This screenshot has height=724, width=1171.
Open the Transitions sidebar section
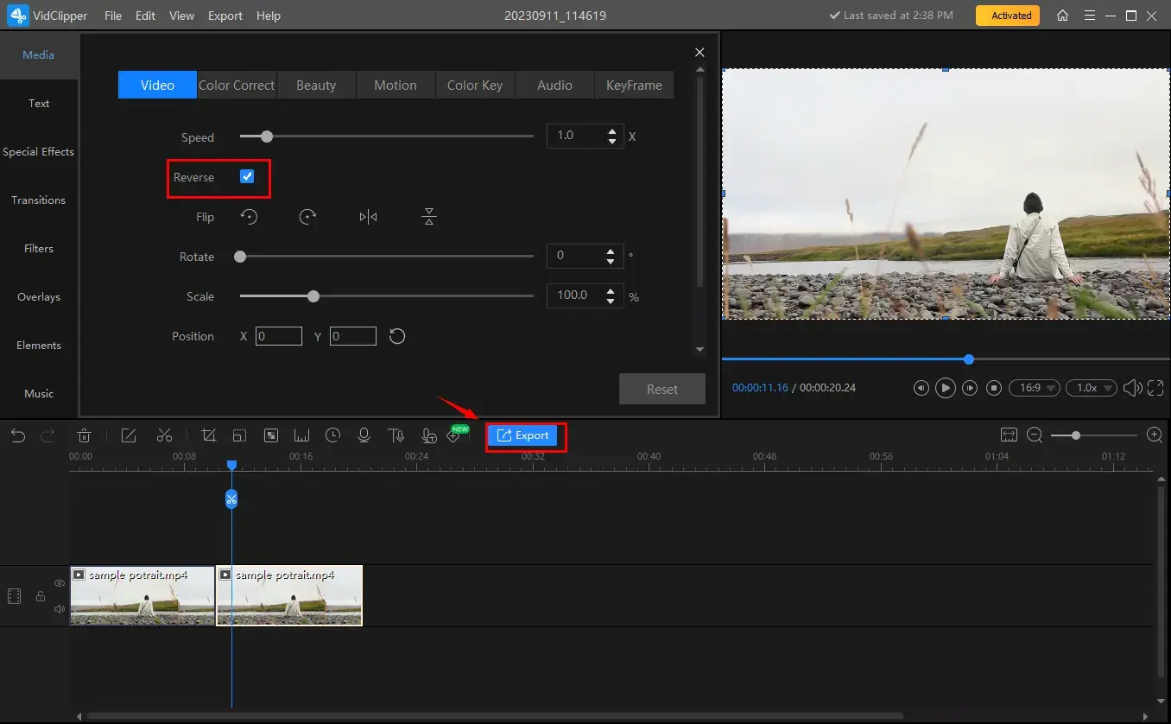39,200
